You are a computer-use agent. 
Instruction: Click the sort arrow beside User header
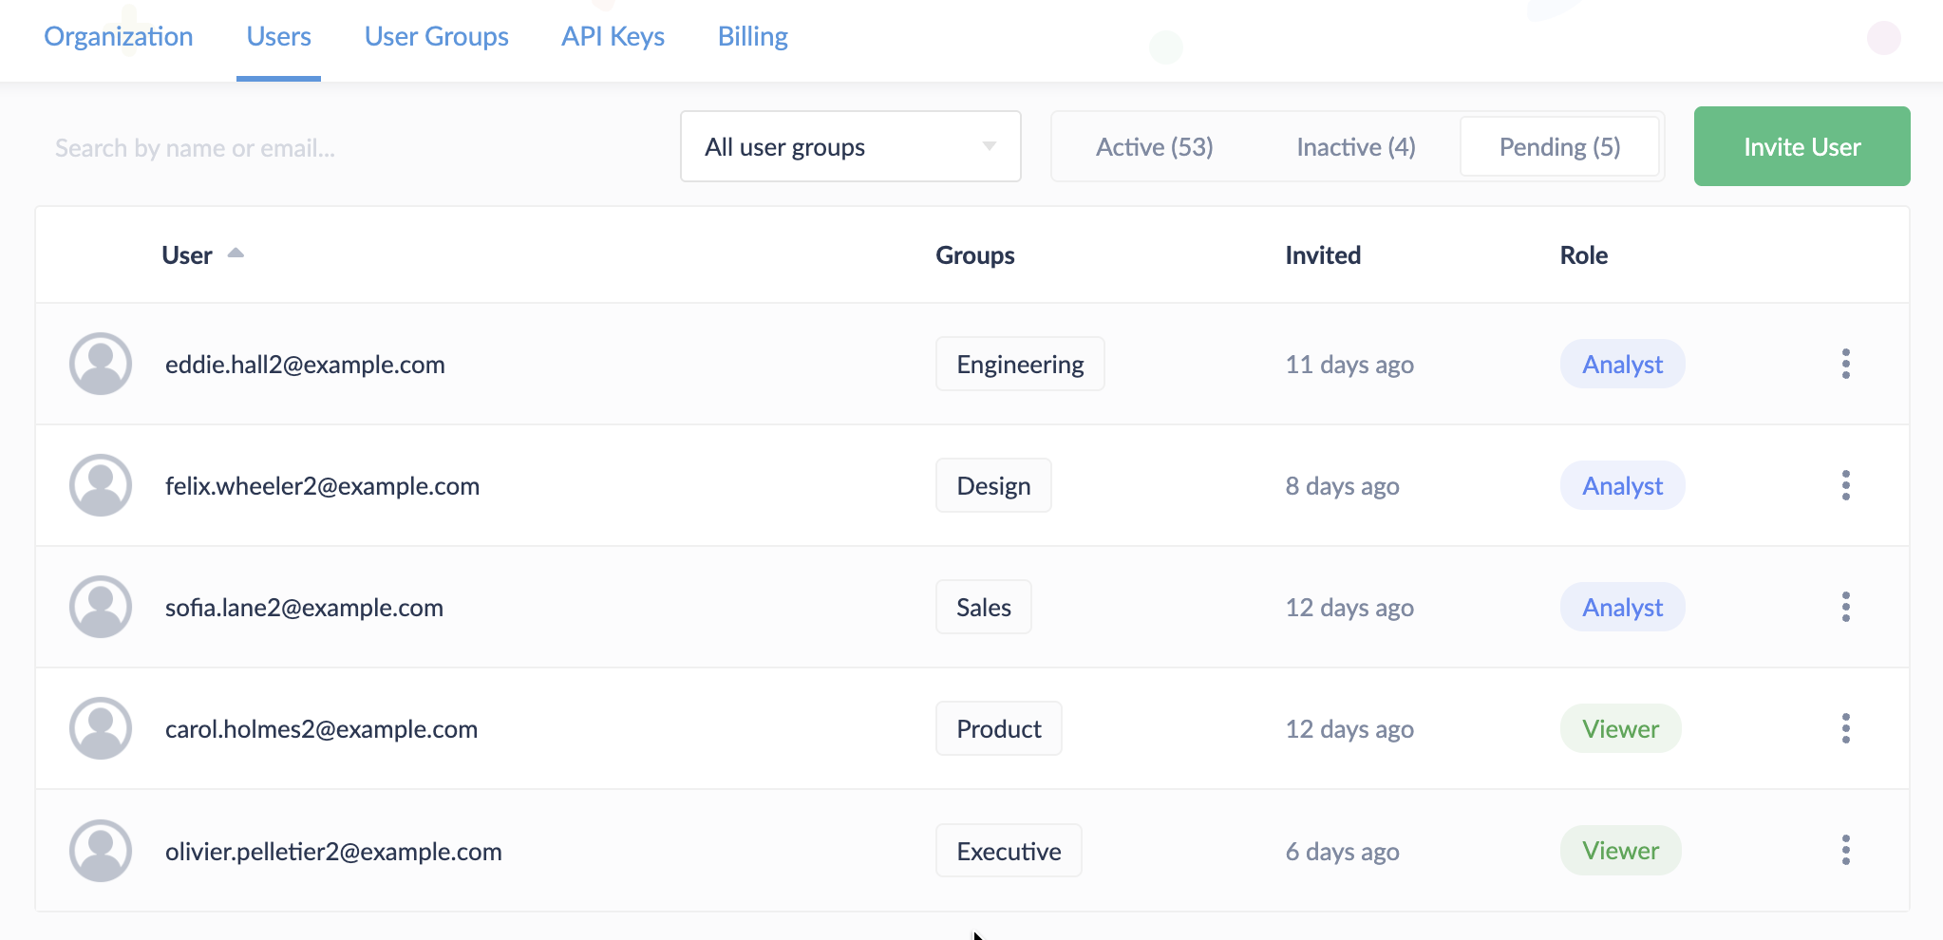click(x=236, y=254)
